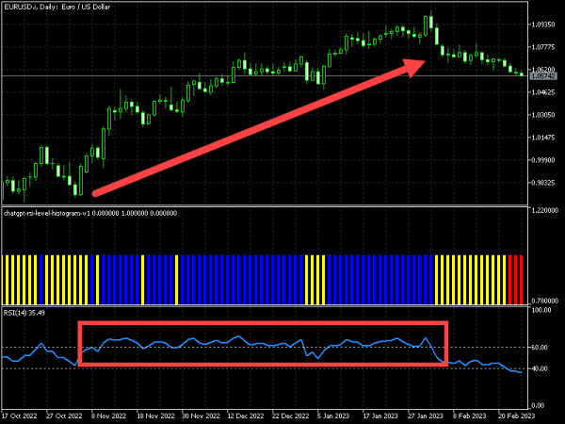Click the chart title 'EURUSD.i, Daily: Euro / US Dollar'

[56, 7]
